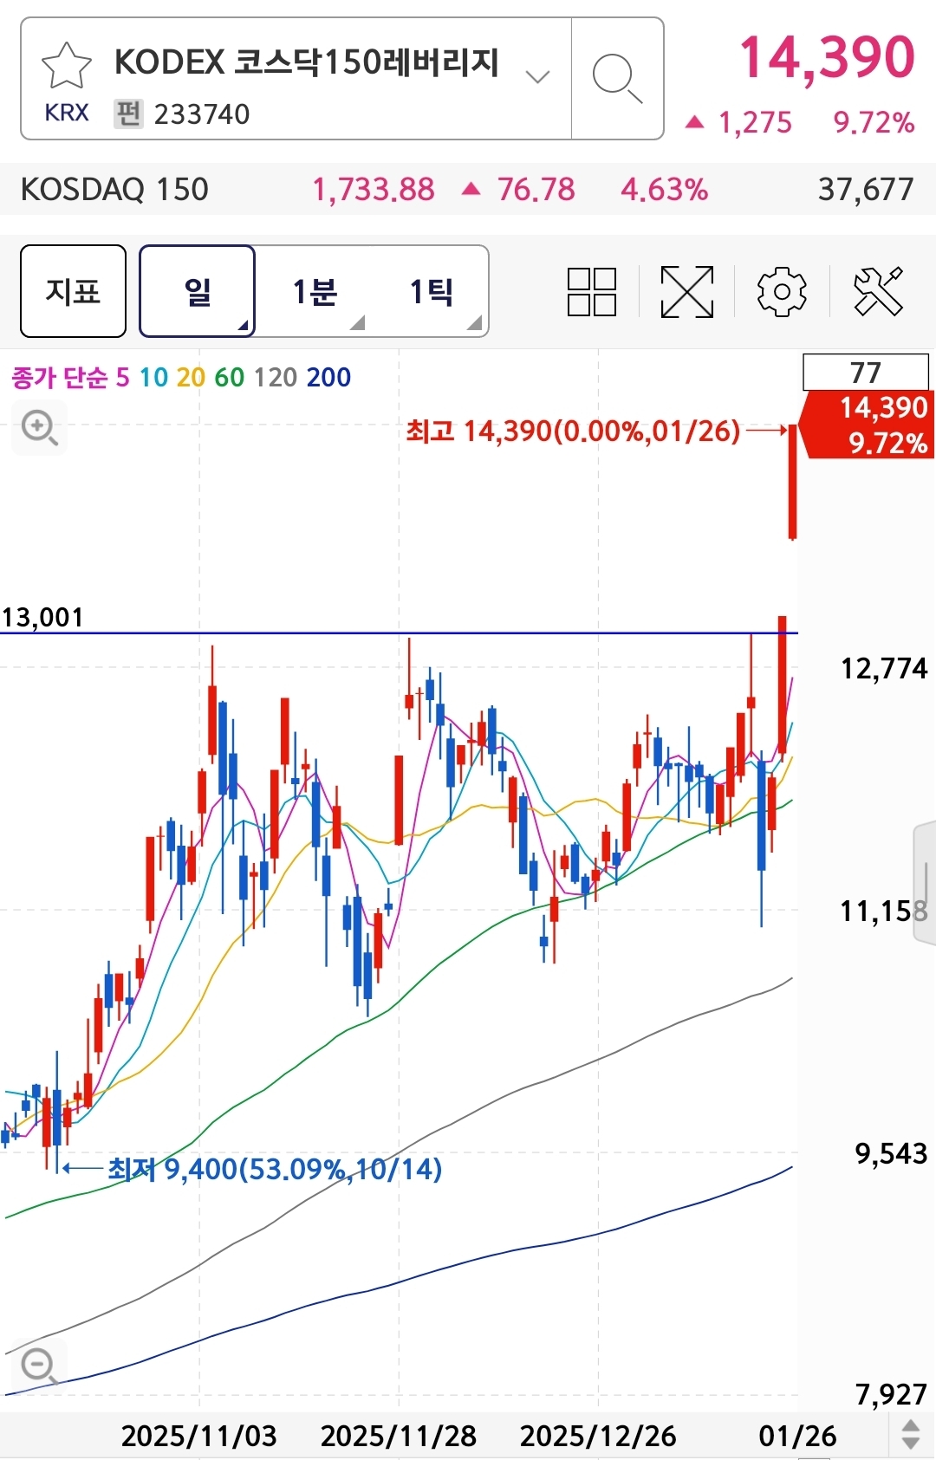Open chart settings gear

tap(782, 291)
